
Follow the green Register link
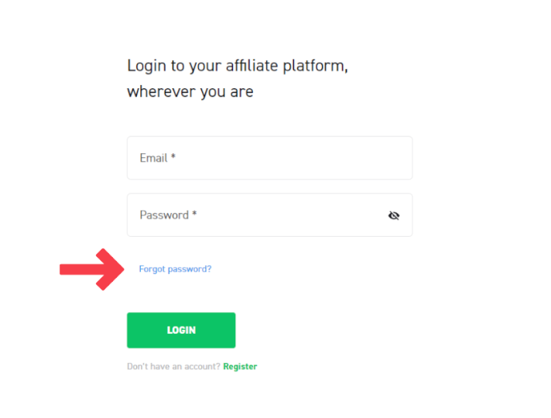coord(240,367)
